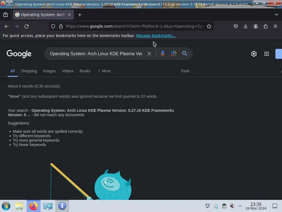Click the Google search query field
Image resolution: width=282 pixels, height=212 pixels.
tap(96, 54)
